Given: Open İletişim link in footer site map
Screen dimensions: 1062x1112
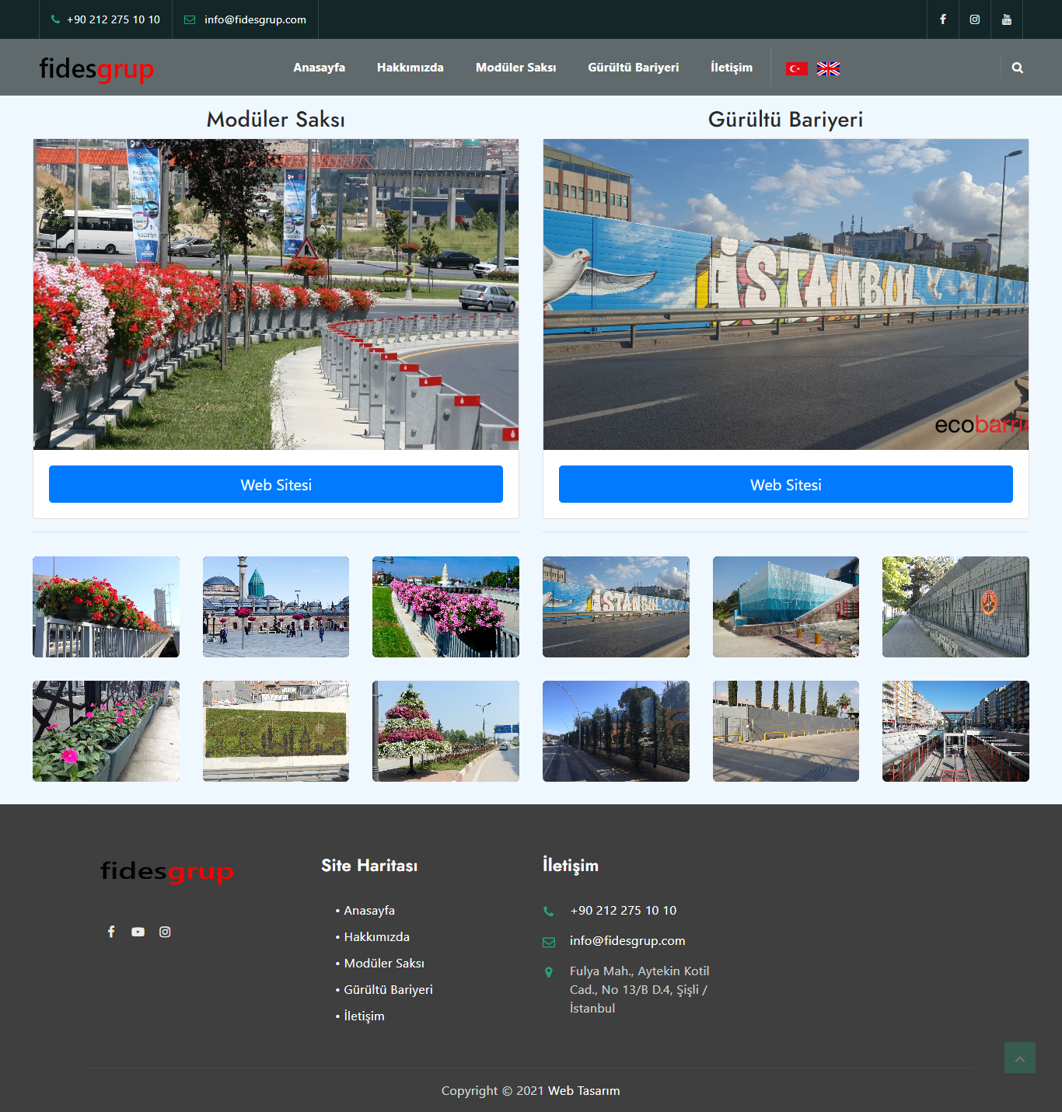Looking at the screenshot, I should pos(364,1016).
